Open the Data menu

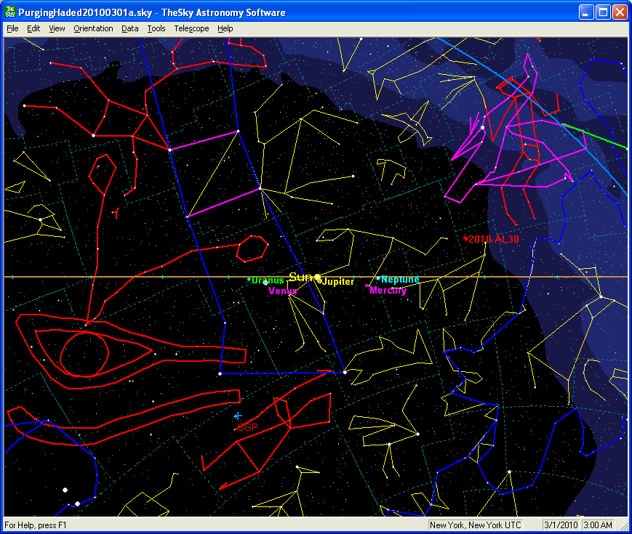pyautogui.click(x=130, y=28)
